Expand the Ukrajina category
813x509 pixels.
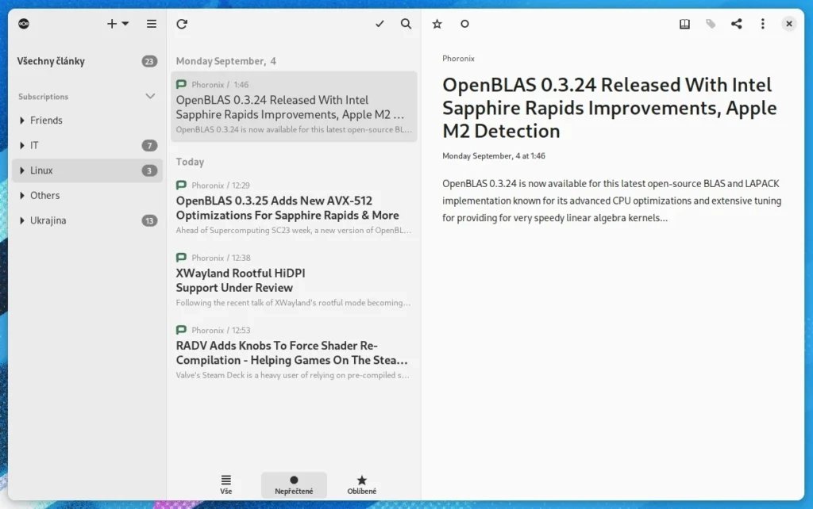click(x=21, y=220)
